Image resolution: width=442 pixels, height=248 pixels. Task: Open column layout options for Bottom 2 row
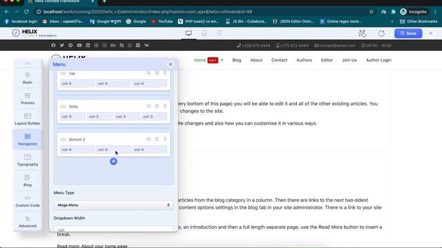(x=148, y=139)
